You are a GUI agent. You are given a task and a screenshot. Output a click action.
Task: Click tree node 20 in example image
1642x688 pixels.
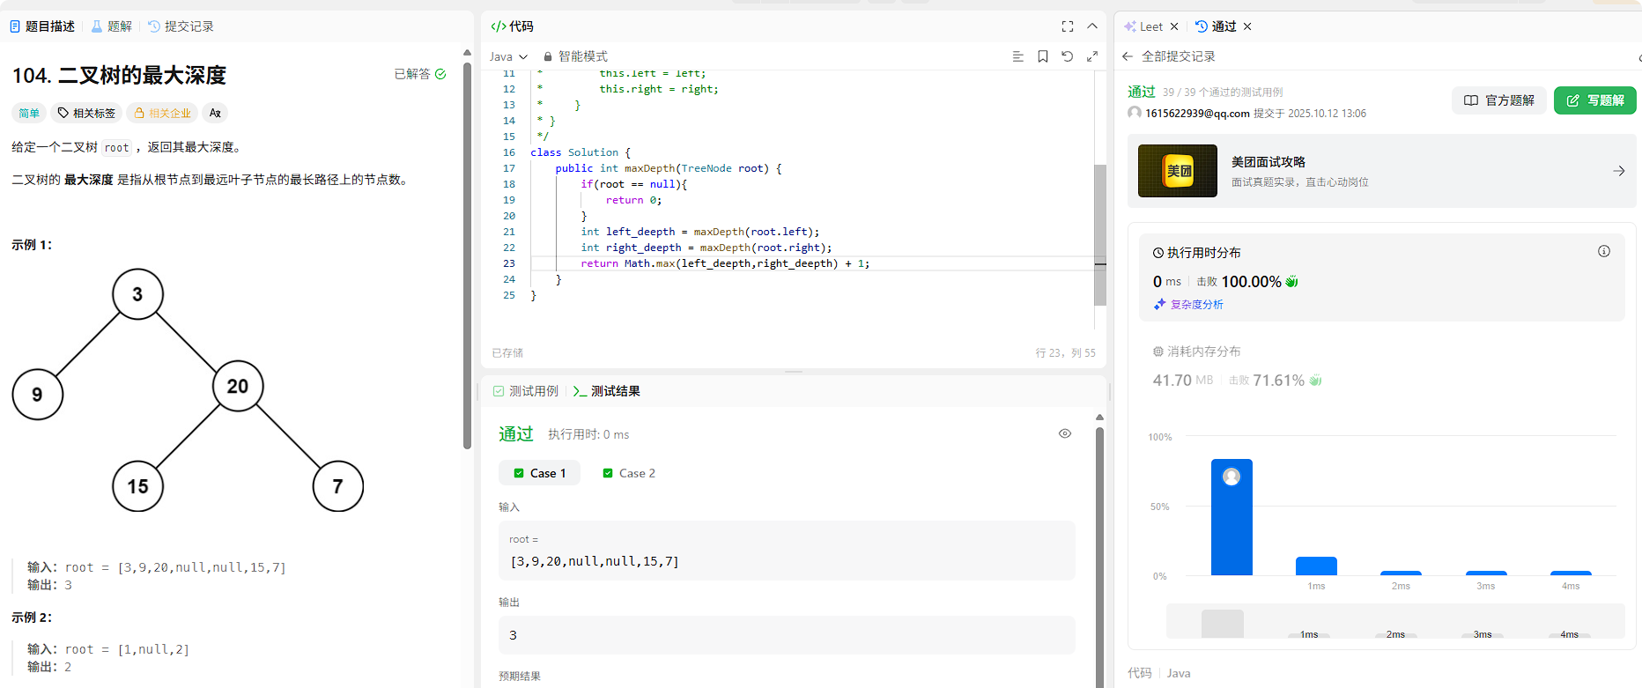pyautogui.click(x=238, y=386)
